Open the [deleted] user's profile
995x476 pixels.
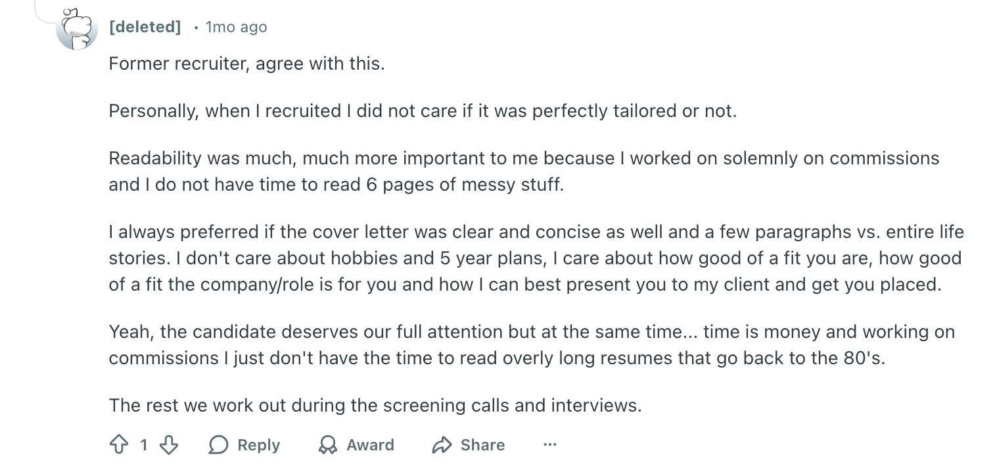pyautogui.click(x=144, y=27)
